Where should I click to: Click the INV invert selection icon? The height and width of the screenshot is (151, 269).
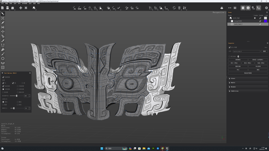(85, 8)
